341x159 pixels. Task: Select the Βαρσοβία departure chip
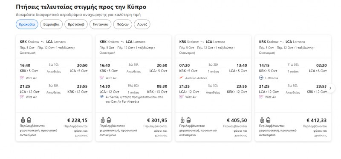[x=51, y=24]
